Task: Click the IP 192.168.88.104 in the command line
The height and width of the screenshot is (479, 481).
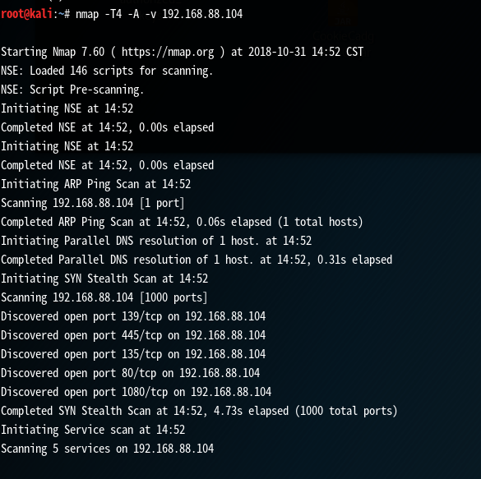Action: (202, 15)
